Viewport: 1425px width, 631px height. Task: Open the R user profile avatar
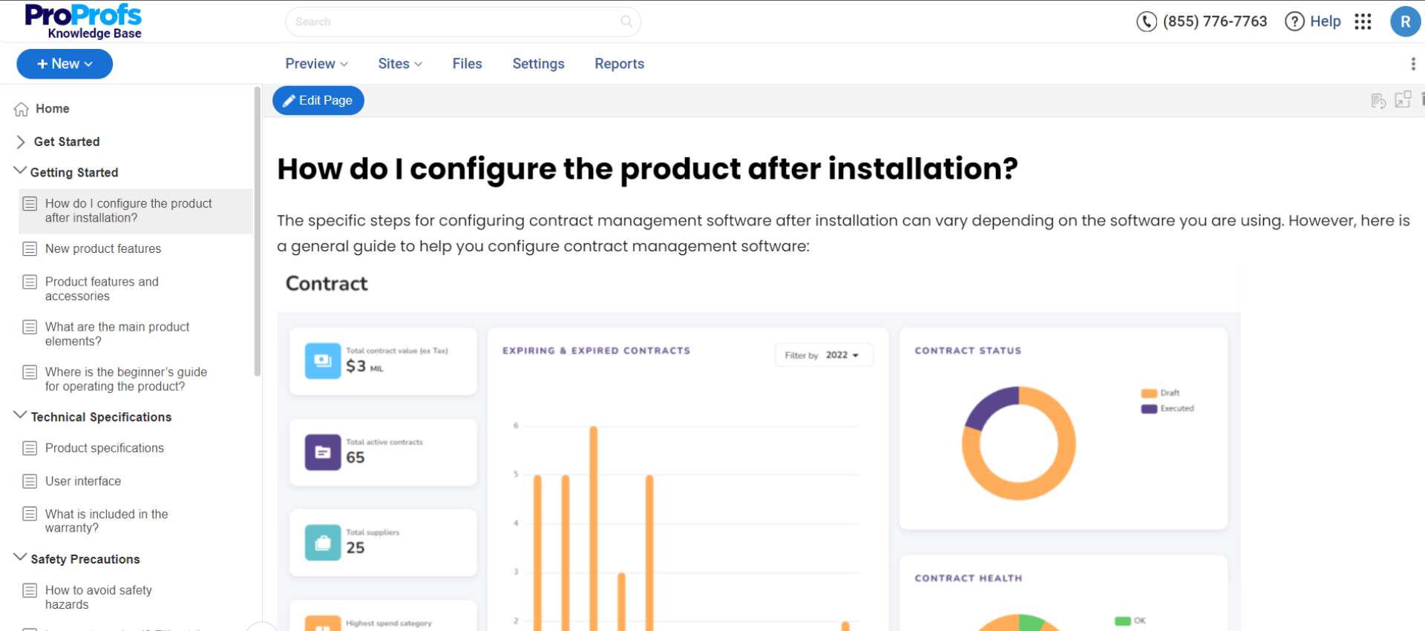tap(1405, 22)
